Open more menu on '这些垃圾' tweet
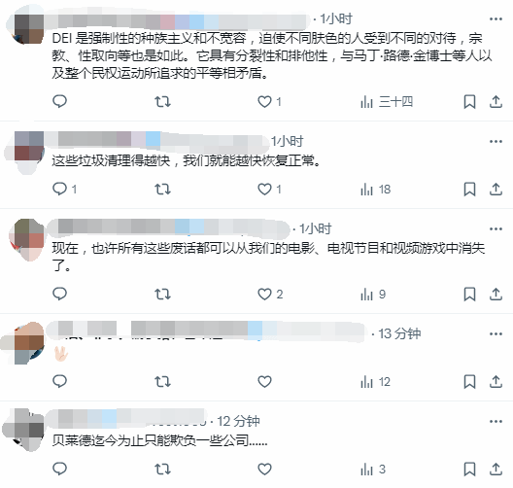Image resolution: width=513 pixels, height=488 pixels. 496,141
